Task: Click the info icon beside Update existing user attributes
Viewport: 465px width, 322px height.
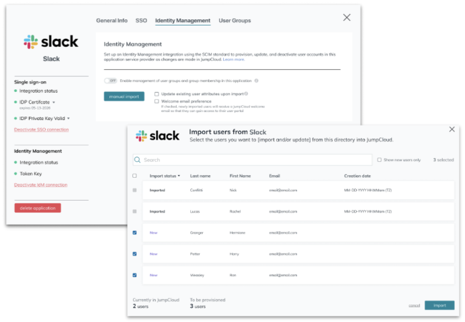Action: tap(246, 94)
